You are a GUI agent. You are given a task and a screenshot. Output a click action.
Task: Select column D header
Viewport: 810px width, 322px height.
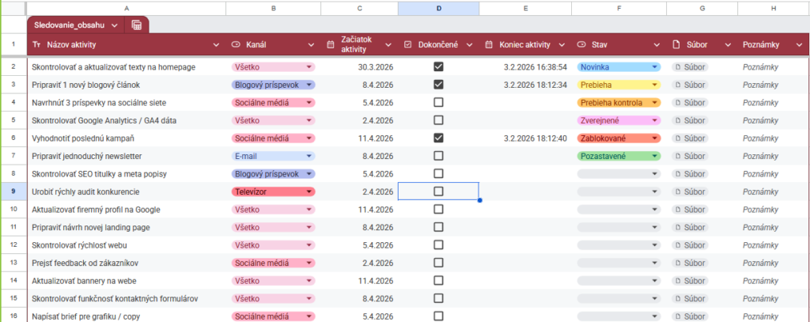[438, 8]
